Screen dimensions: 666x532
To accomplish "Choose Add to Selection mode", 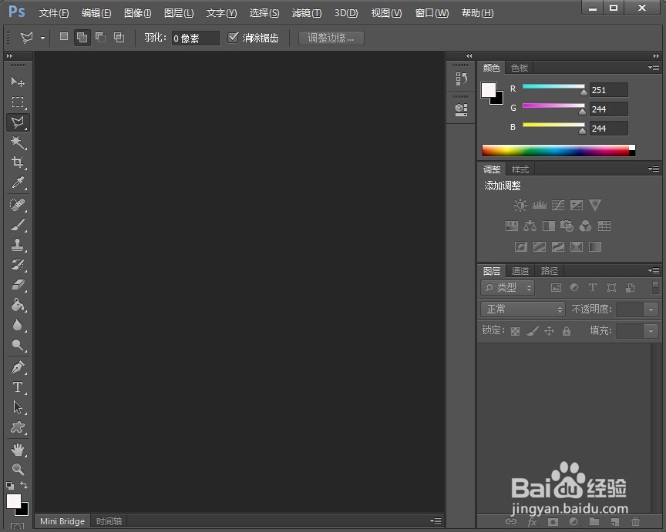I will pyautogui.click(x=82, y=37).
